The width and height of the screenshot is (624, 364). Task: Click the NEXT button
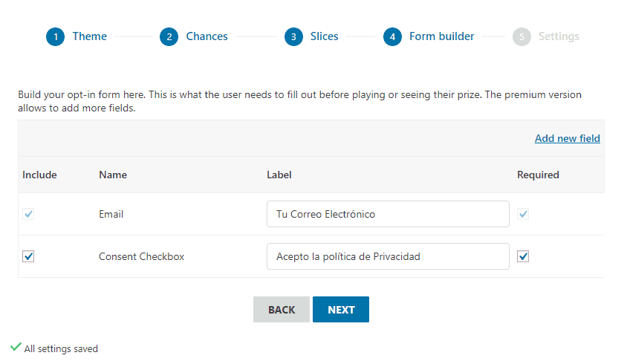click(x=341, y=309)
